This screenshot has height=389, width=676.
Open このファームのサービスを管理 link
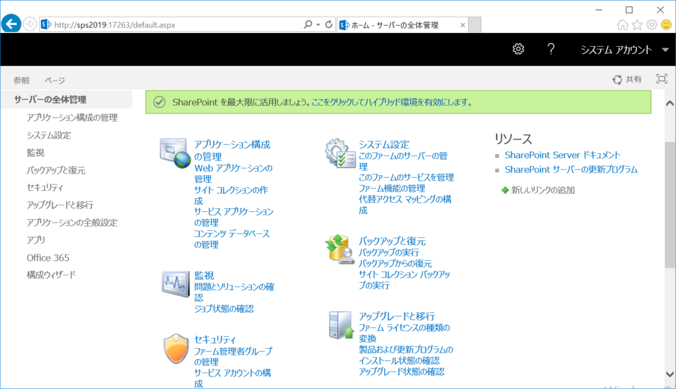(x=406, y=177)
